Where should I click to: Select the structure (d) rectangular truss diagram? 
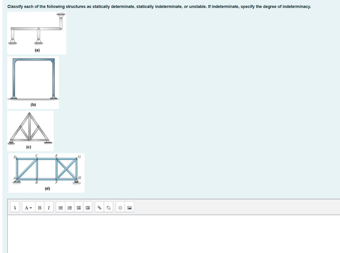[46, 173]
